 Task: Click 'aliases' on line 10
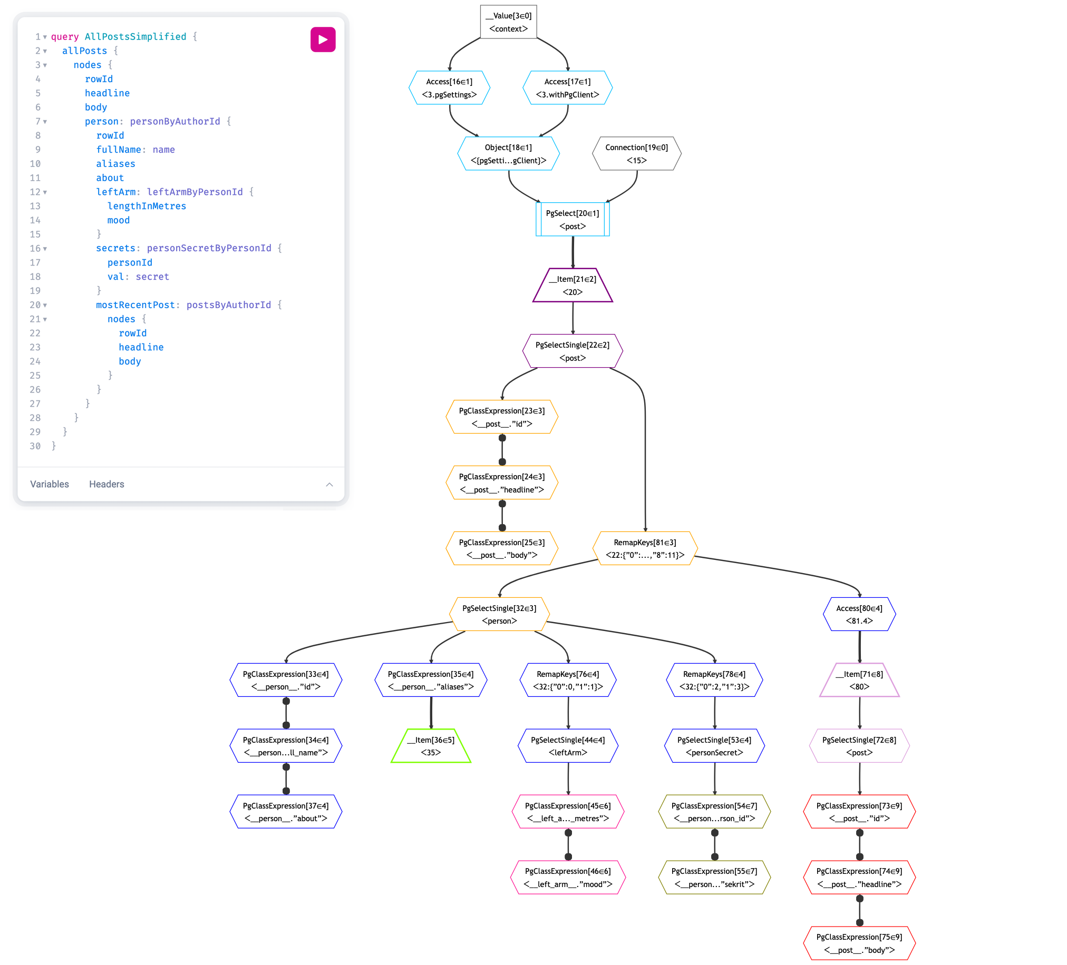(115, 163)
